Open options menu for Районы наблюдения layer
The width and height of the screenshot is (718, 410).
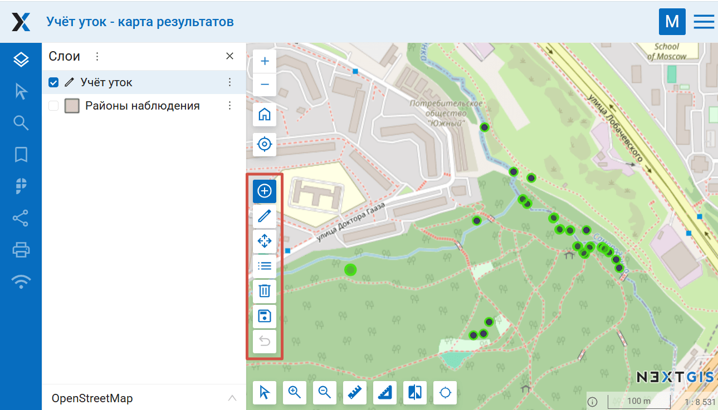[229, 106]
